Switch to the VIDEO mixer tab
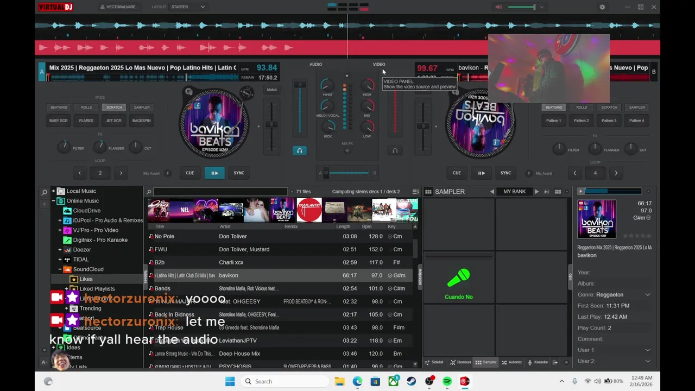 click(x=378, y=64)
